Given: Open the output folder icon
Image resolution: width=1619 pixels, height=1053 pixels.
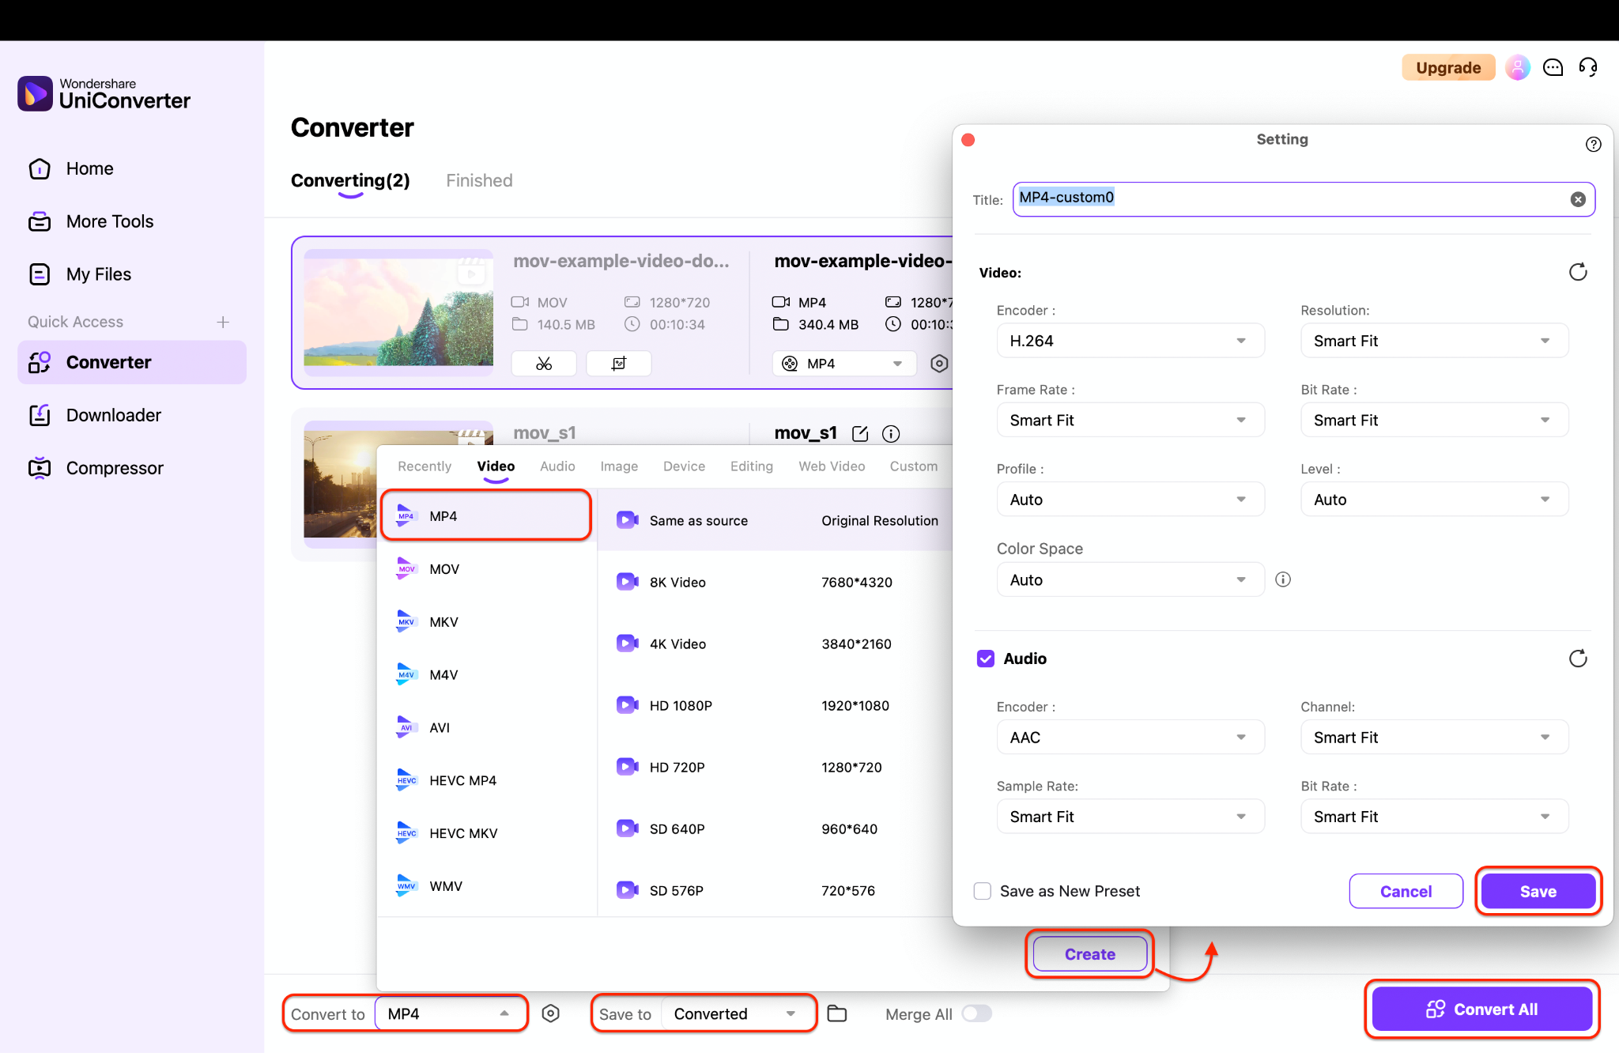Looking at the screenshot, I should (837, 1013).
